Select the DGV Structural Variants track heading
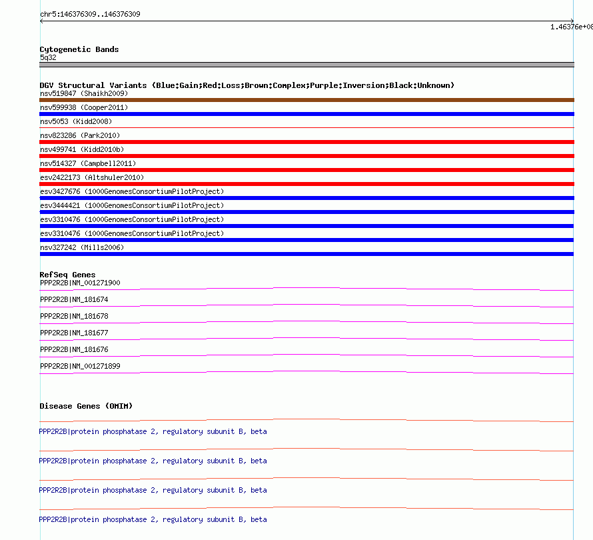The width and height of the screenshot is (593, 540). point(247,85)
